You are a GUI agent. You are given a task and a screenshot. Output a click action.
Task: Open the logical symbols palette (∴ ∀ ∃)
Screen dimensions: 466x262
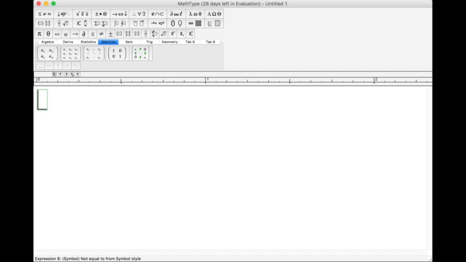[139, 14]
